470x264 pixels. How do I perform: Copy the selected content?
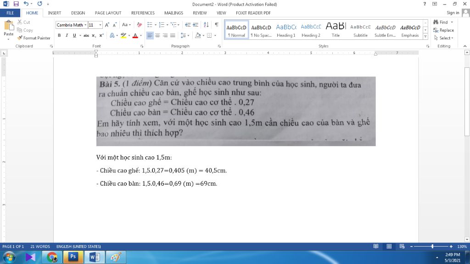pyautogui.click(x=25, y=30)
